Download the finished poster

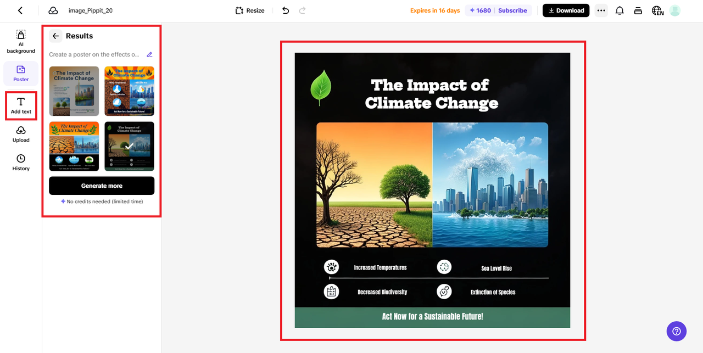(x=566, y=10)
